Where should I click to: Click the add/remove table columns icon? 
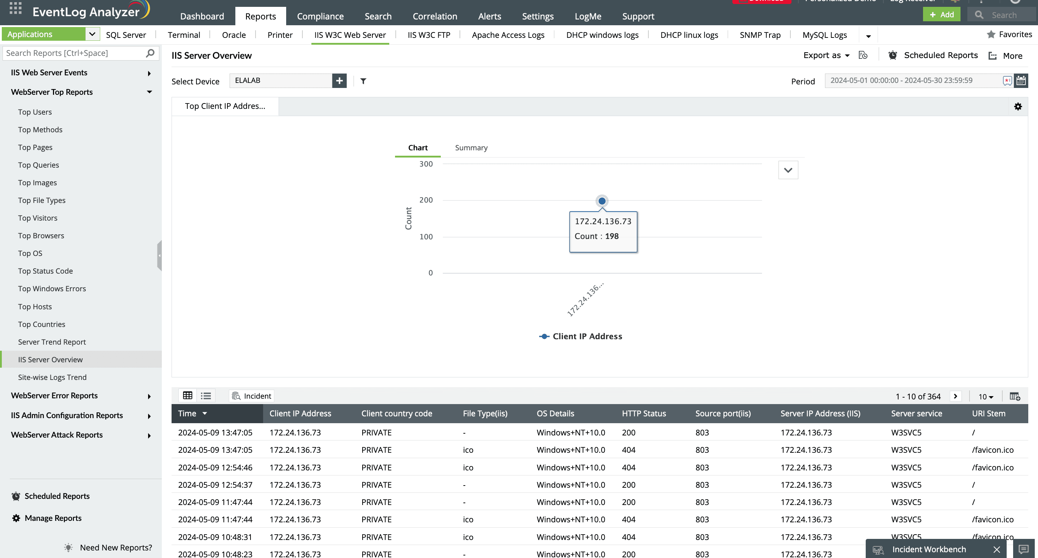1015,397
